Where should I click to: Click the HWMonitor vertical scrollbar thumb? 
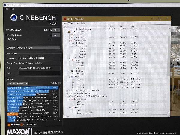click(x=169, y=56)
